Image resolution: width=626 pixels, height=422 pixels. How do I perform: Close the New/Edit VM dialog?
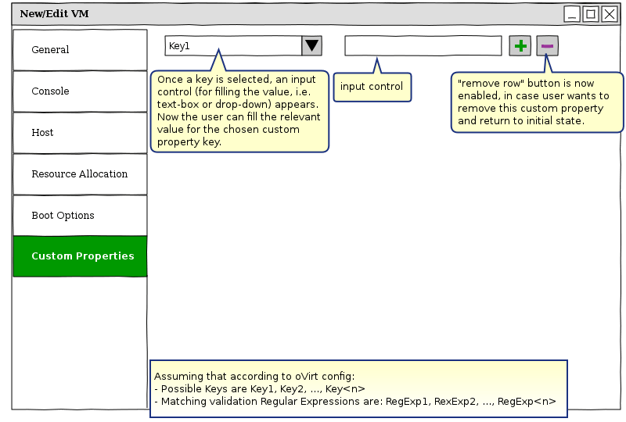tap(609, 13)
